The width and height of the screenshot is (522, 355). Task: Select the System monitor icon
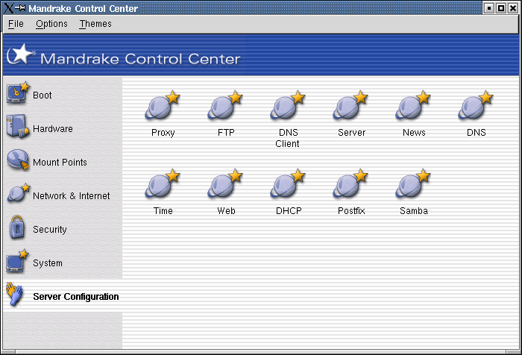click(17, 262)
